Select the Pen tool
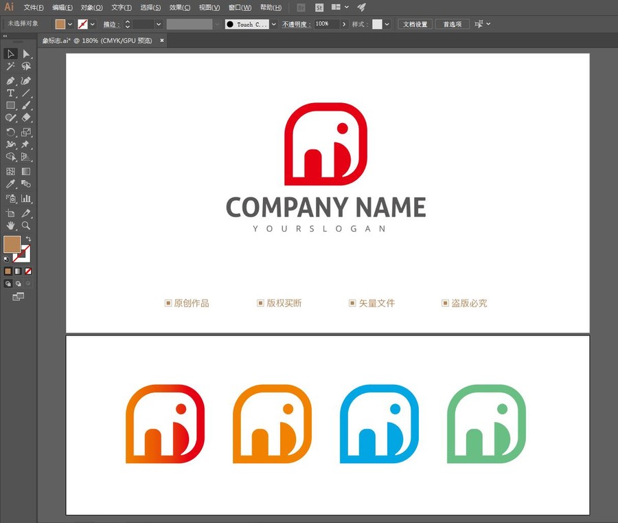618x523 pixels. point(10,81)
